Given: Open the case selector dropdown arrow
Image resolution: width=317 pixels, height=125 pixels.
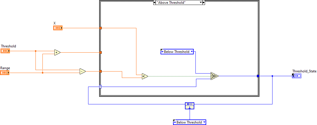Looking at the screenshot, I should click(201, 3).
